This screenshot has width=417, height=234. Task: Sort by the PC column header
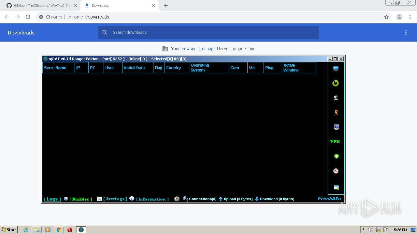tap(96, 68)
